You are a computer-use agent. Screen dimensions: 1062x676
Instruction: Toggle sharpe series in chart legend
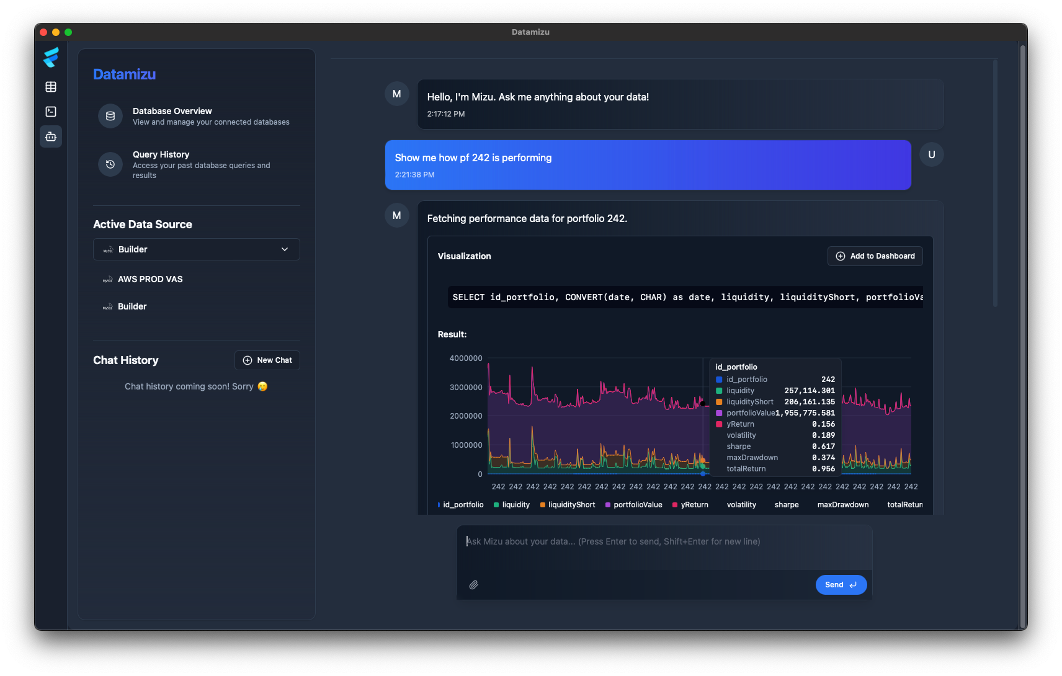[787, 505]
